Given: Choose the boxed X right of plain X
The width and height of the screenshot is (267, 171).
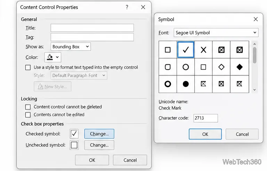Looking at the screenshot, I should [221, 50].
